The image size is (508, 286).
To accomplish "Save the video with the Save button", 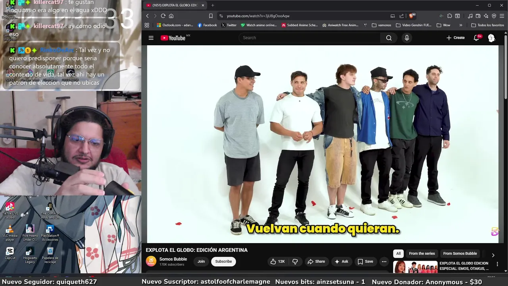I will pos(365,261).
